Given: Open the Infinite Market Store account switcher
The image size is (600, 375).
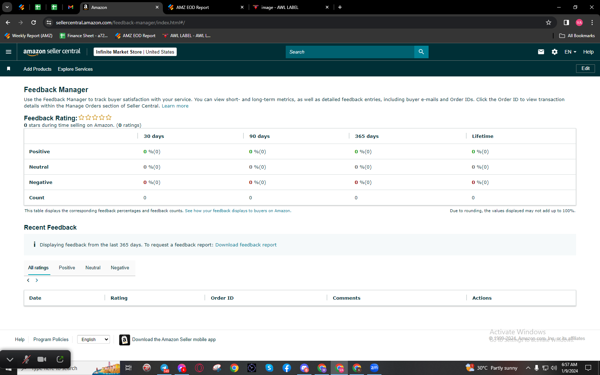Looking at the screenshot, I should [x=135, y=52].
